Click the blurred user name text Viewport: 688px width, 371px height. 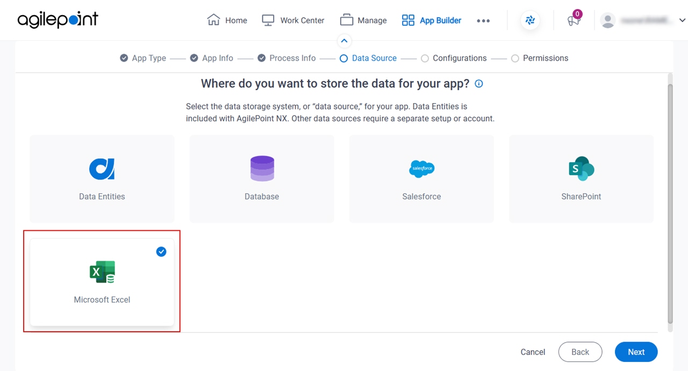[x=646, y=20]
